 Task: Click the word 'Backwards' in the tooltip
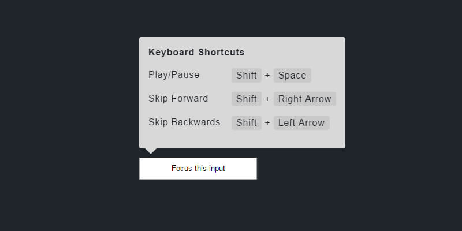click(196, 122)
